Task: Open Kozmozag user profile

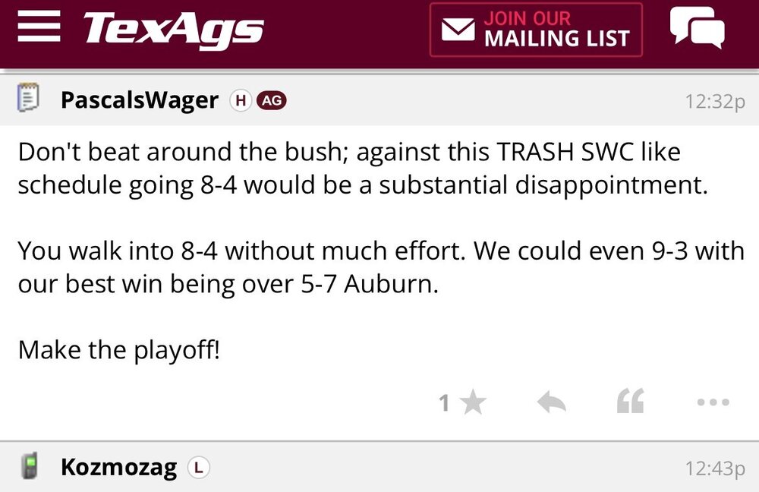Action: pos(119,468)
